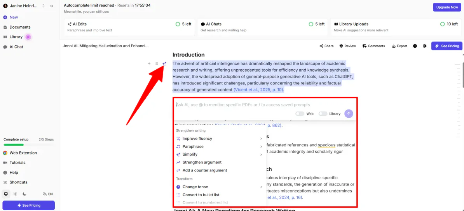Click the AI Edits card
Image resolution: width=464 pixels, height=211 pixels.
coord(129,27)
